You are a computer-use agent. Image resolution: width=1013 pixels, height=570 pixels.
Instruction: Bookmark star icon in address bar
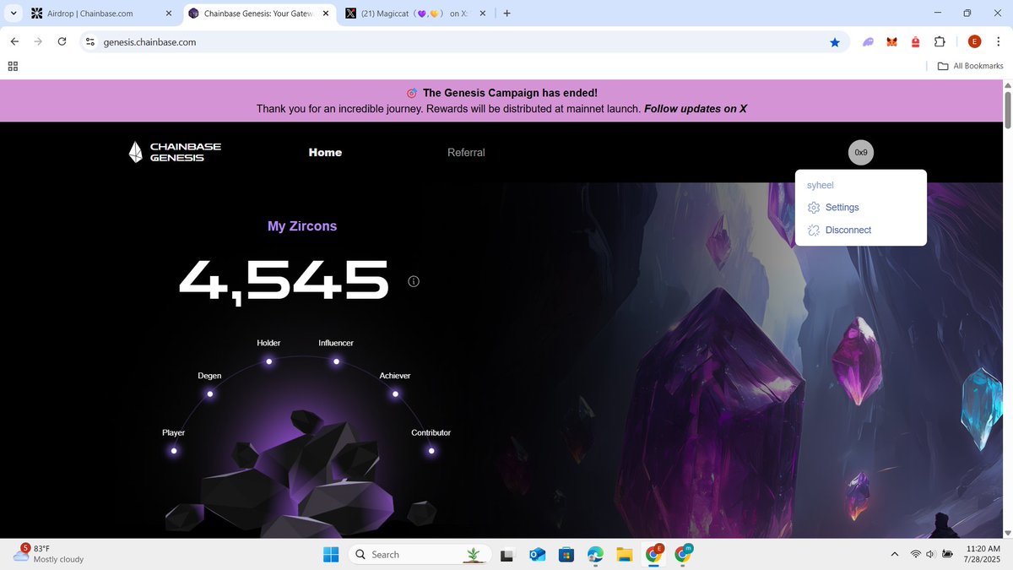coord(835,41)
